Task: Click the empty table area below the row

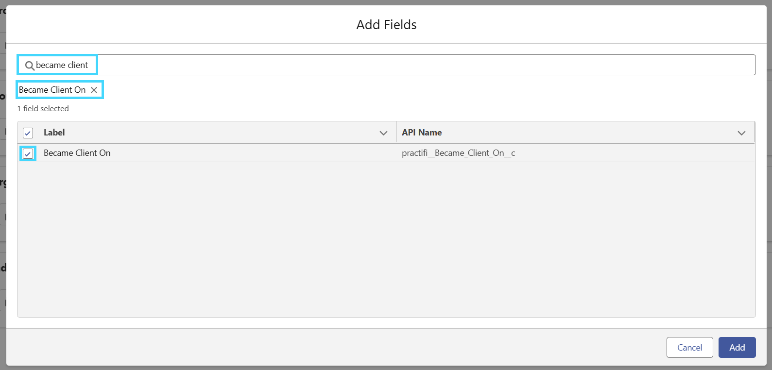Action: (386, 239)
